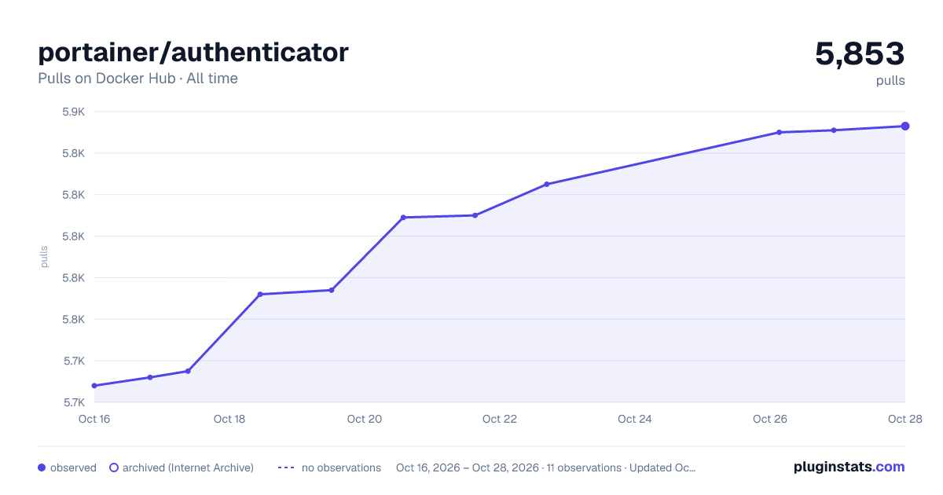This screenshot has height=495, width=943.
Task: Select the lone data point after Oct 22
Action: coord(547,184)
